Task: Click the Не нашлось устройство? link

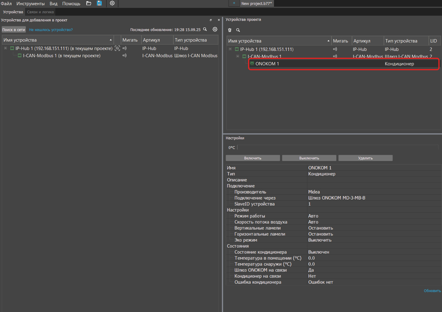Action: click(x=51, y=30)
